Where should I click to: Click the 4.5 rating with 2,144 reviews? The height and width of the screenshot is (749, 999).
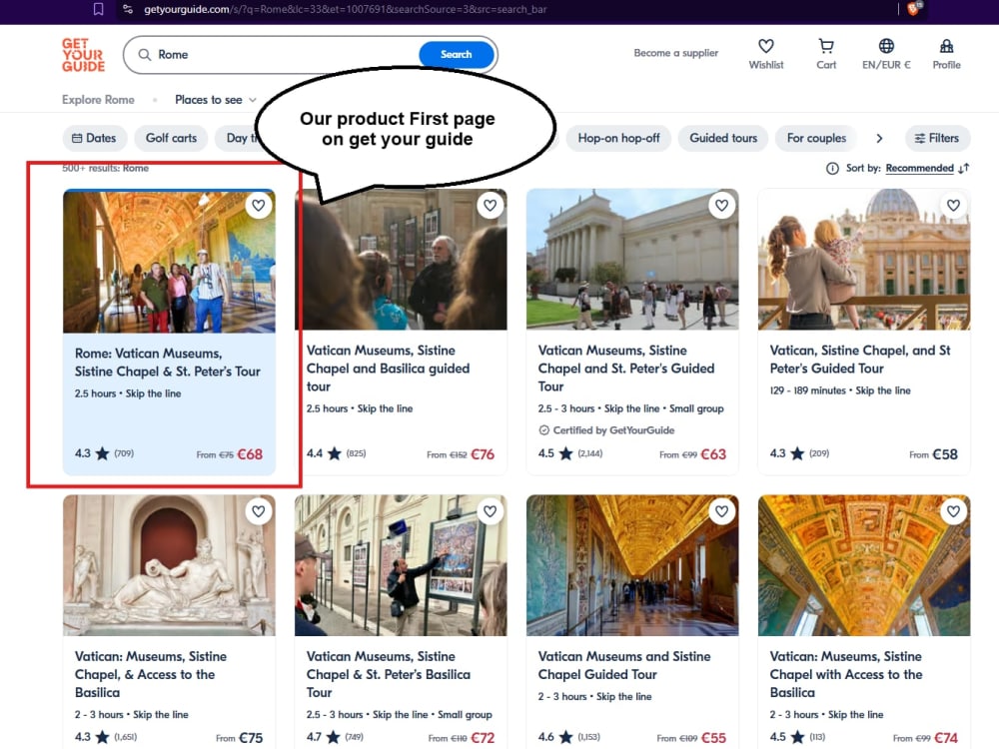[570, 453]
